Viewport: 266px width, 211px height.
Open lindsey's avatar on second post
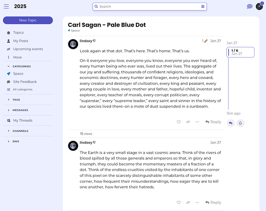(73, 146)
